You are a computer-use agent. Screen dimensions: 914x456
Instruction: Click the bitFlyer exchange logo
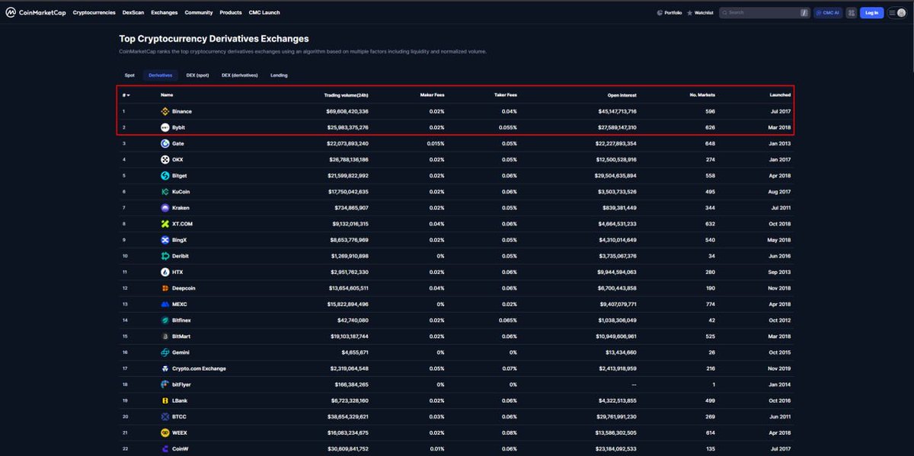(165, 385)
